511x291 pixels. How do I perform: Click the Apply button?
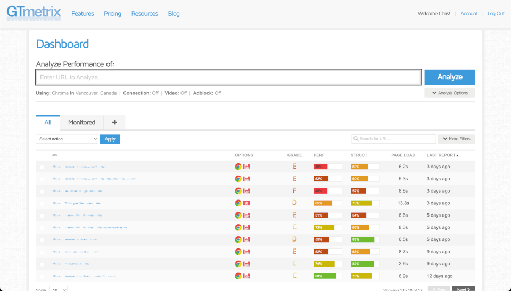pyautogui.click(x=110, y=139)
